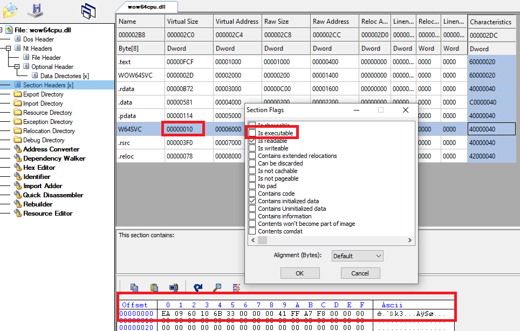The height and width of the screenshot is (331, 520).
Task: Click hex offset 00000020 row label
Action: pos(136,328)
